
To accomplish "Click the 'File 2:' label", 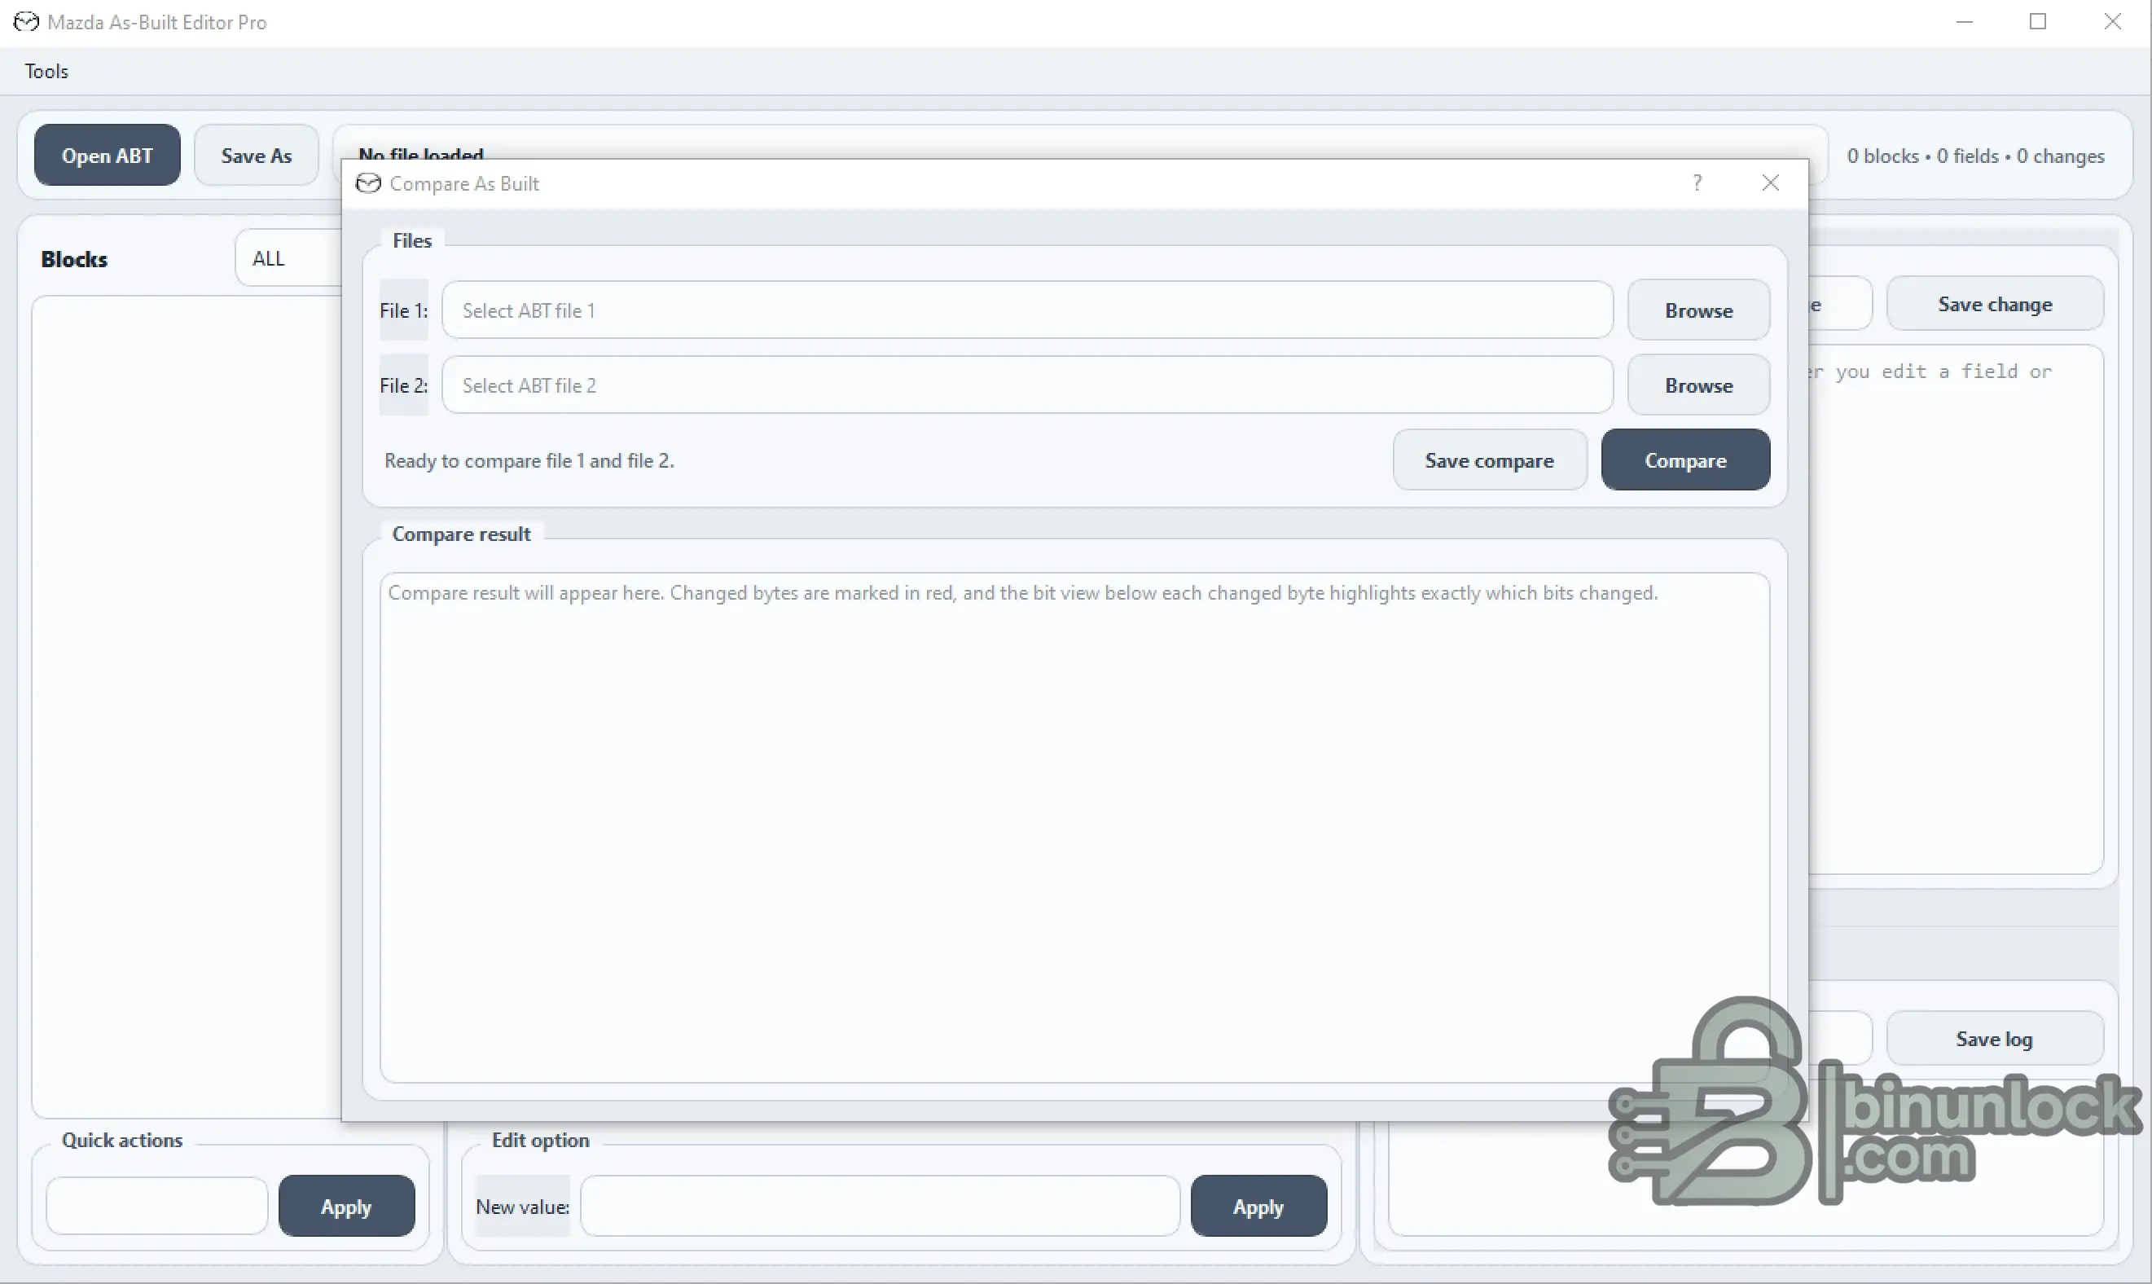I will [x=404, y=385].
